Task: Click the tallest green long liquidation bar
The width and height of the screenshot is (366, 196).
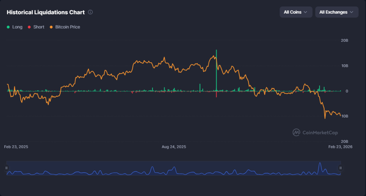Action: pyautogui.click(x=216, y=71)
